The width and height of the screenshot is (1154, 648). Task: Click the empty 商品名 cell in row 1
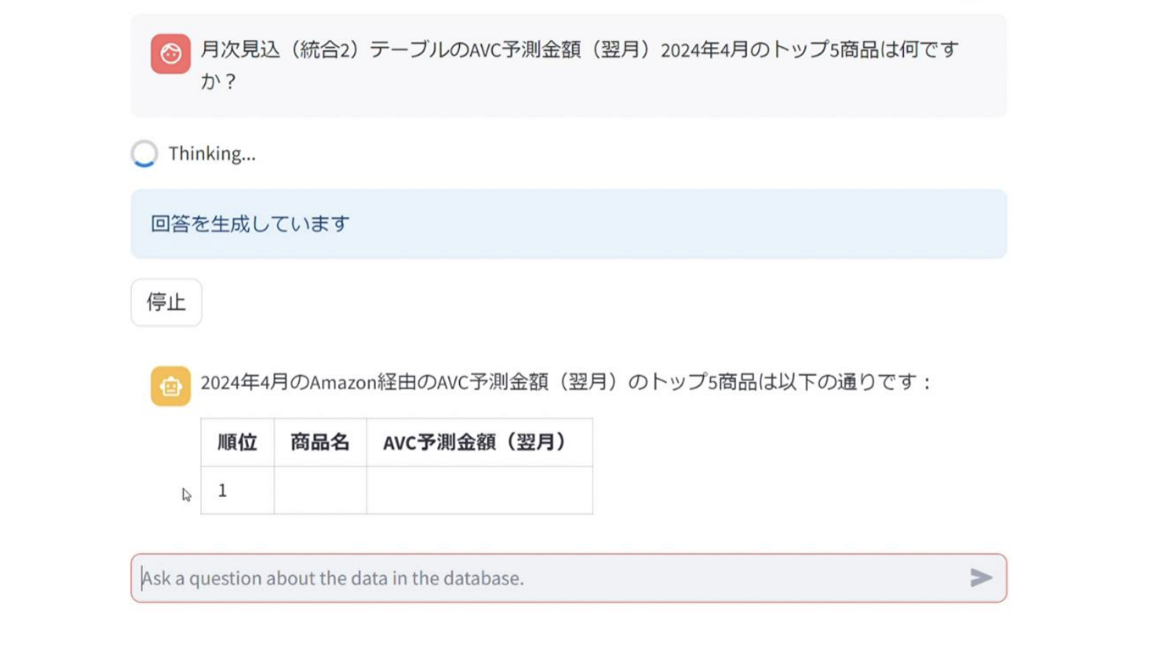coord(320,491)
